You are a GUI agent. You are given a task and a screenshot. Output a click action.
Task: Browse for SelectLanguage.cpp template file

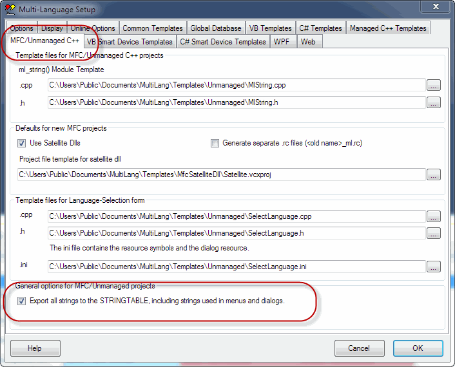pyautogui.click(x=433, y=216)
